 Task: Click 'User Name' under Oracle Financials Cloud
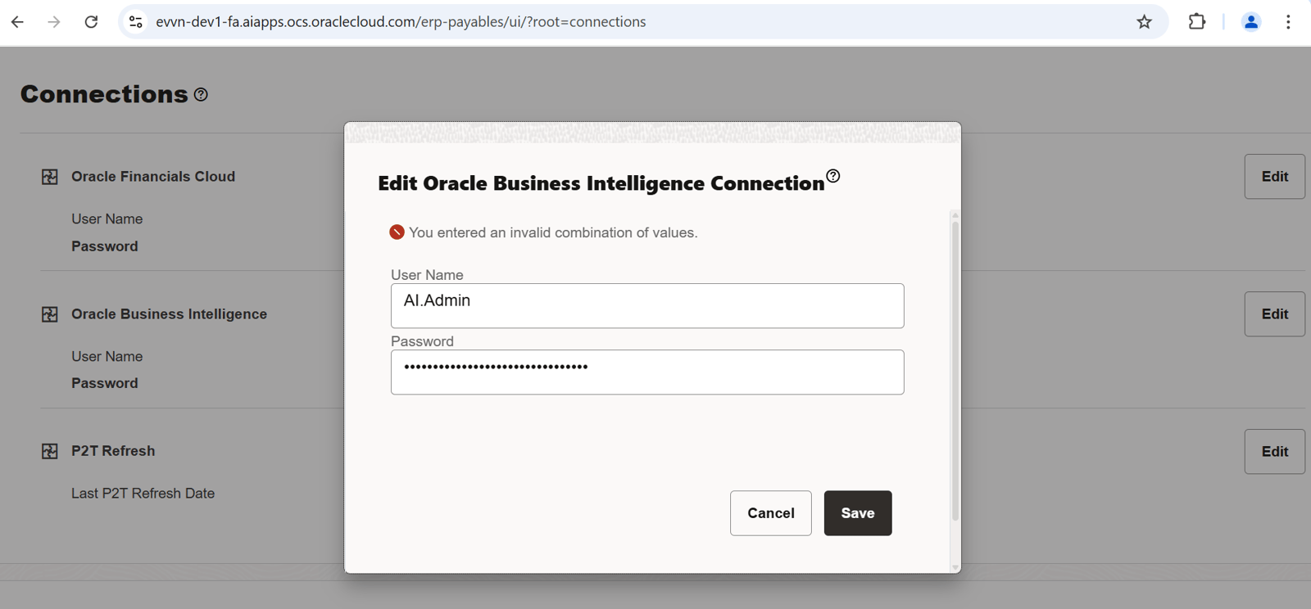(107, 219)
